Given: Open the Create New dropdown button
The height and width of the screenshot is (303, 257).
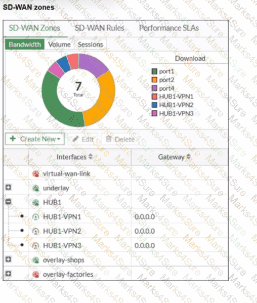Looking at the screenshot, I should tap(35, 139).
